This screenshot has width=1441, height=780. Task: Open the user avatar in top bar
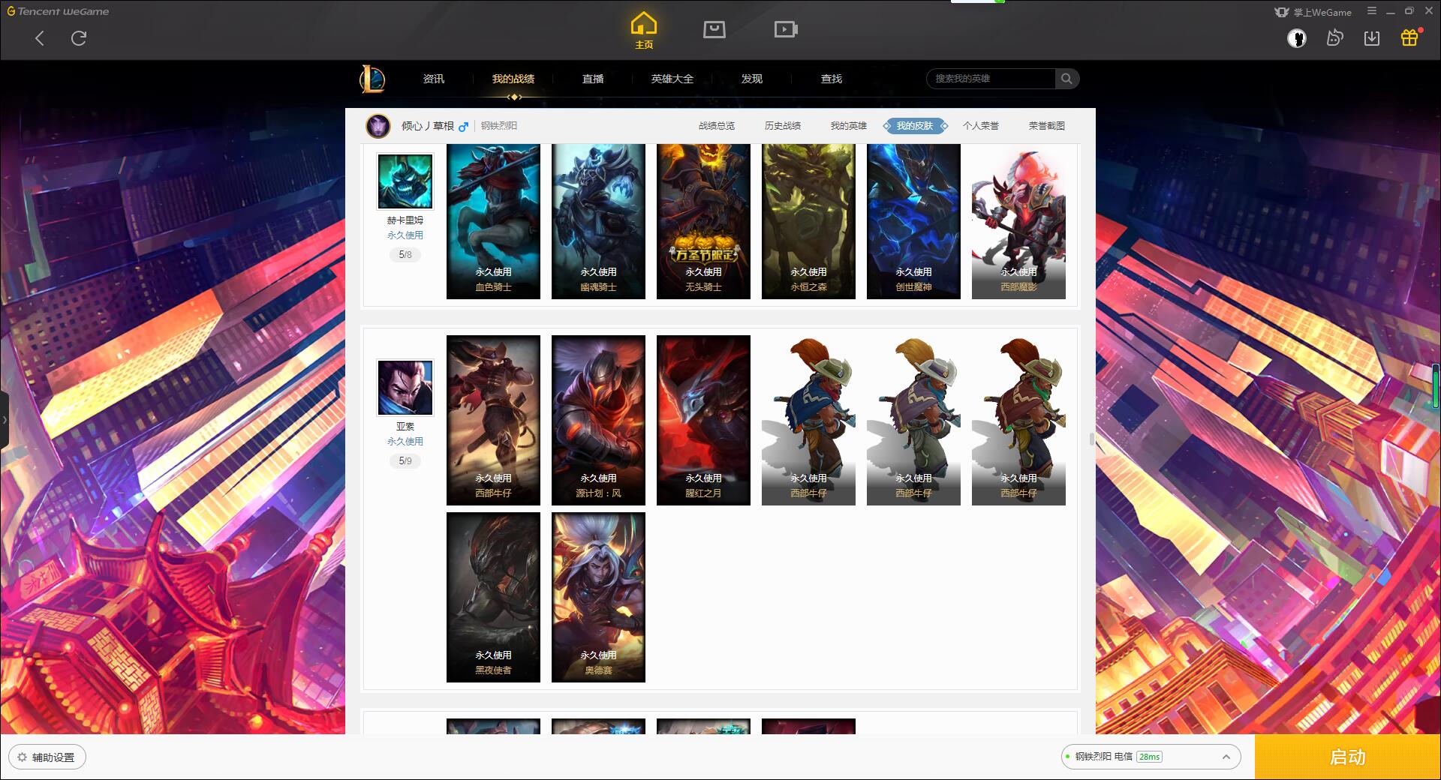1297,38
